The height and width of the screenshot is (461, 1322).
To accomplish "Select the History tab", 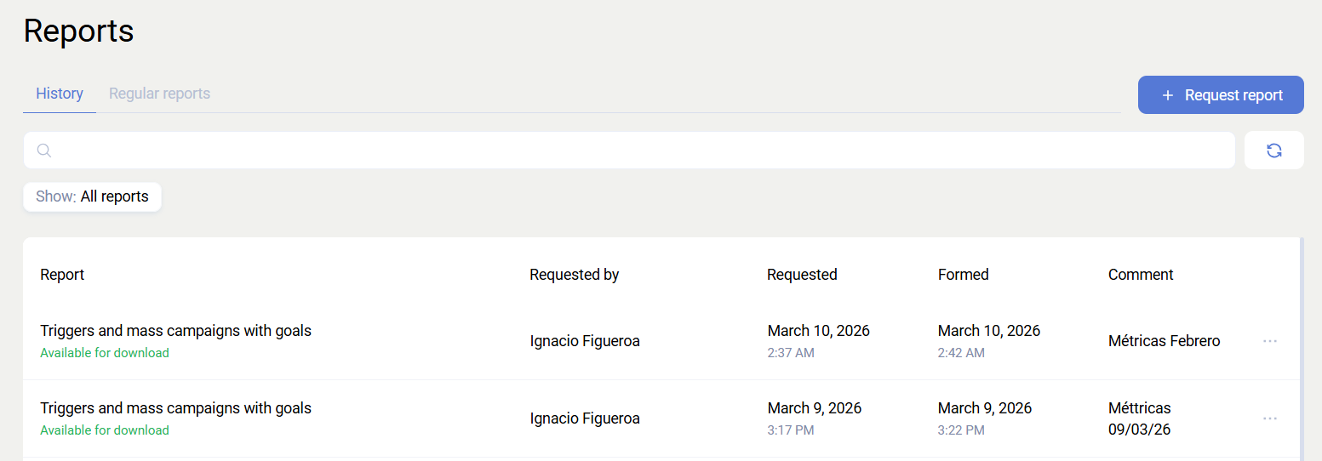I will (x=59, y=94).
